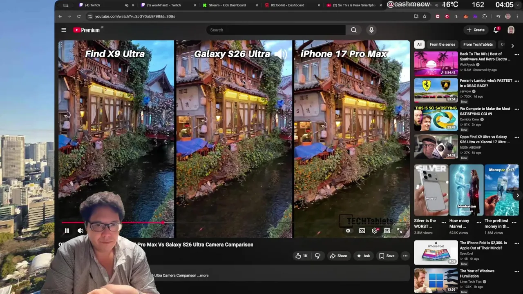Screen dimensions: 523x294
Task: Start voice search with the microphone icon
Action: (371, 30)
